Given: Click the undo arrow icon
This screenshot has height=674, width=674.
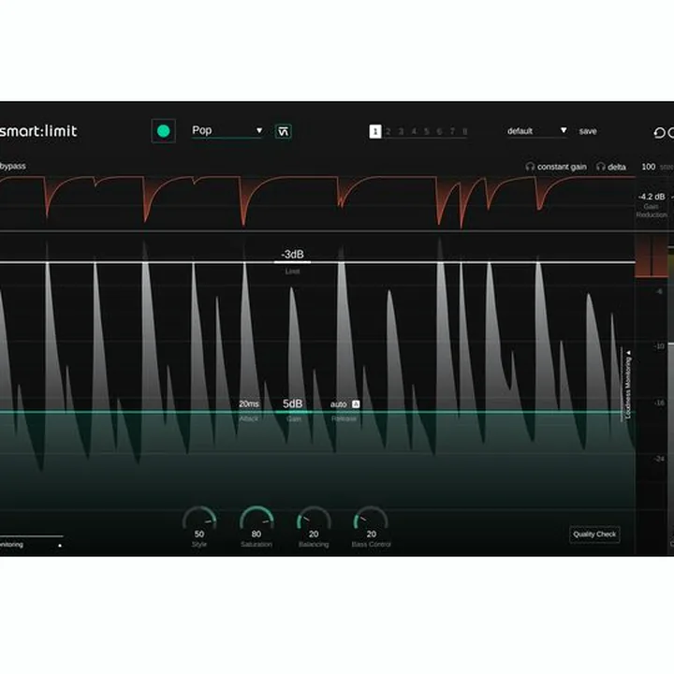Looking at the screenshot, I should (x=659, y=133).
